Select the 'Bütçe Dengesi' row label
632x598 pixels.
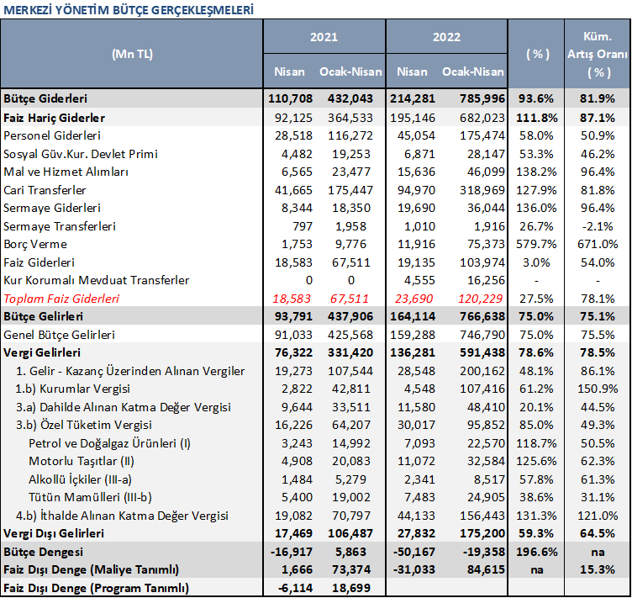point(43,552)
